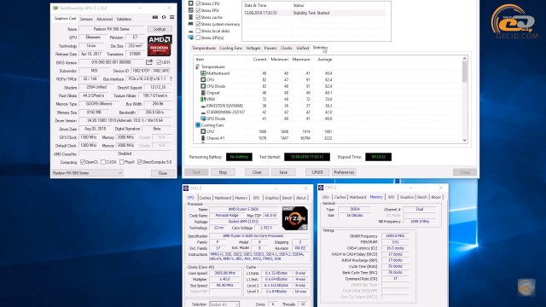Toggle the OpenCL checkbox
Image resolution: width=546 pixels, height=307 pixels.
tap(83, 162)
